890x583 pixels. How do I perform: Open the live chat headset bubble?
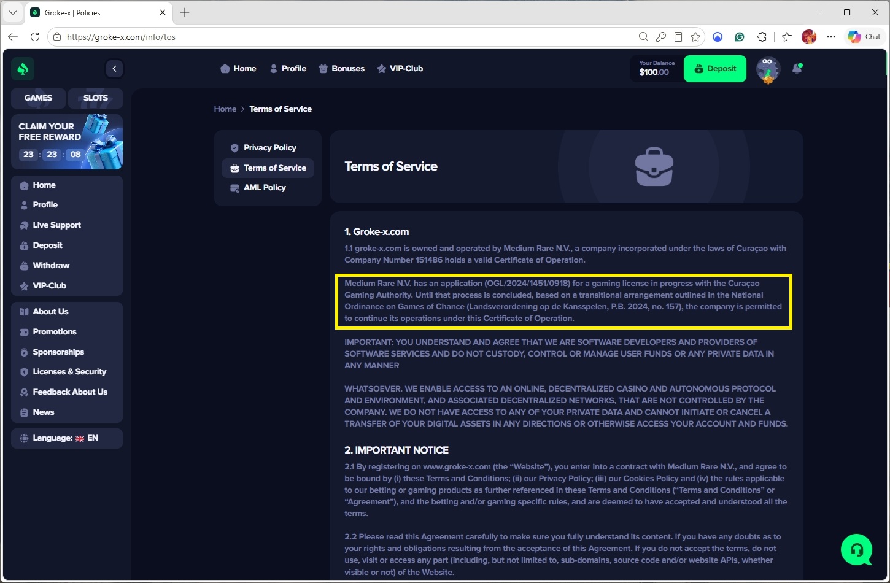857,549
